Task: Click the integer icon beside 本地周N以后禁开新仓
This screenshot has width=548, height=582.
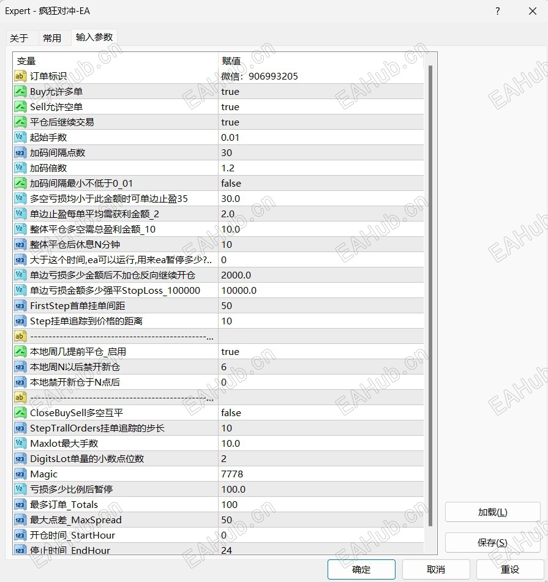Action: coord(20,367)
